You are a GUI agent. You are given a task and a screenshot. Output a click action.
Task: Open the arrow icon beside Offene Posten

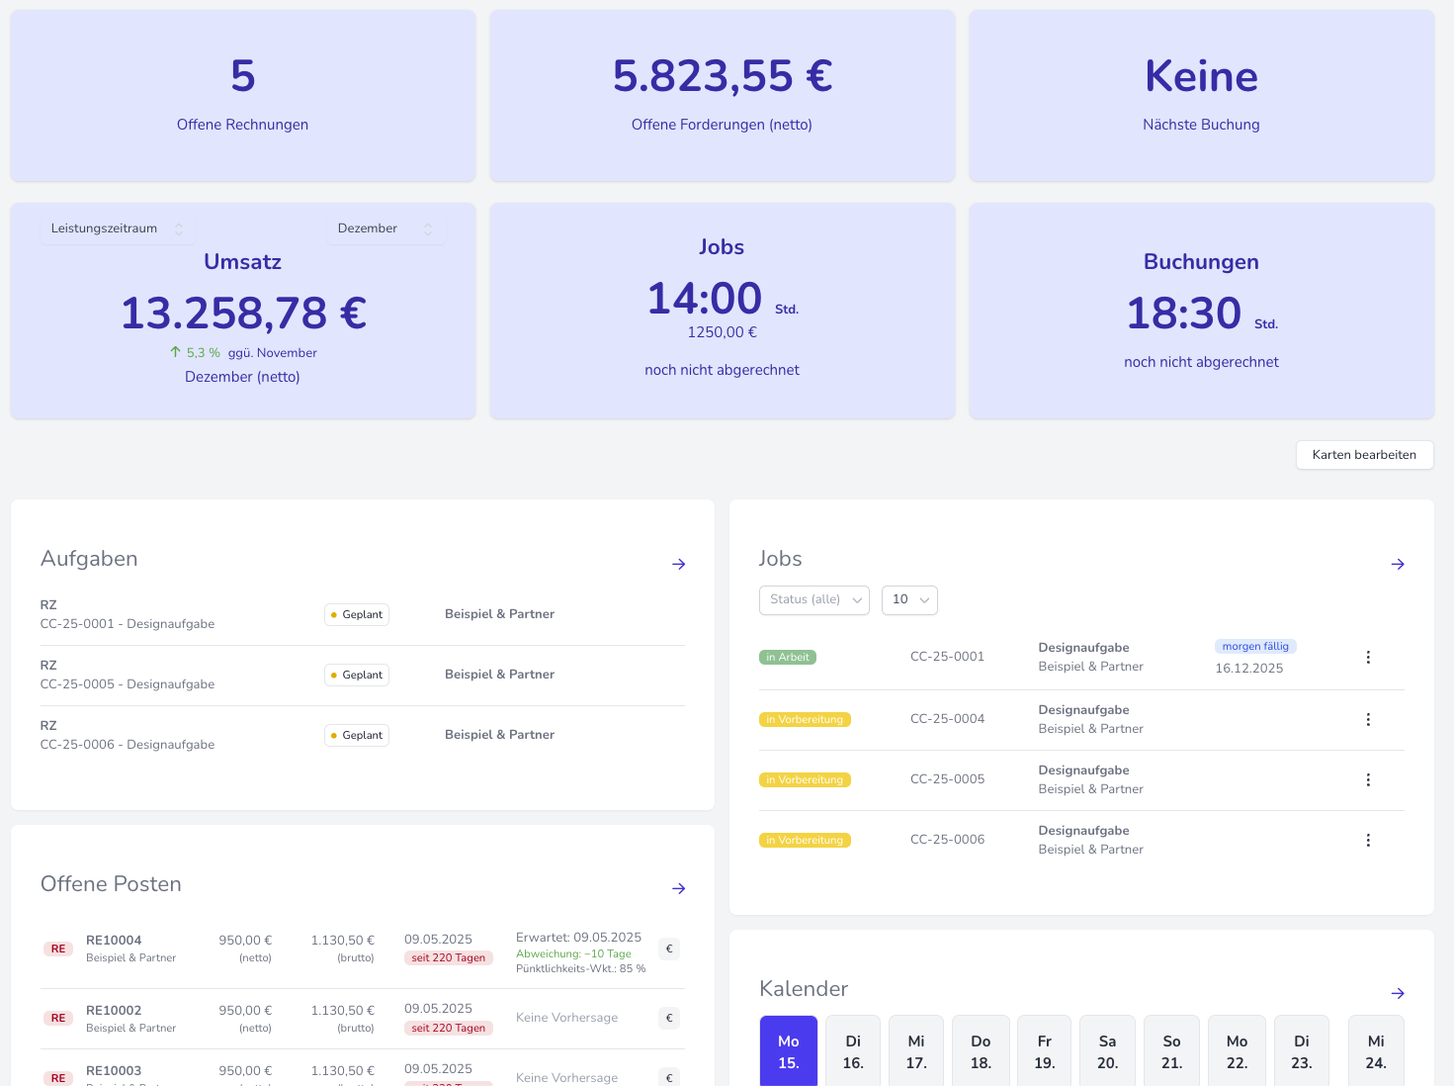pos(679,888)
